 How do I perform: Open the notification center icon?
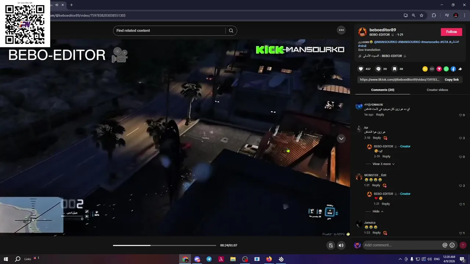pos(462,259)
